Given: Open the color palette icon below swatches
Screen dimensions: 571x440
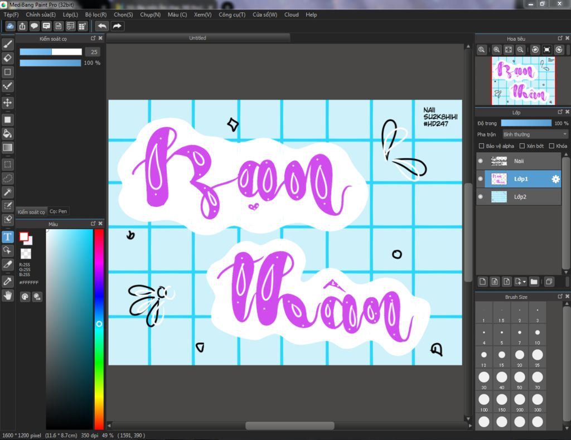Looking at the screenshot, I should pyautogui.click(x=25, y=297).
